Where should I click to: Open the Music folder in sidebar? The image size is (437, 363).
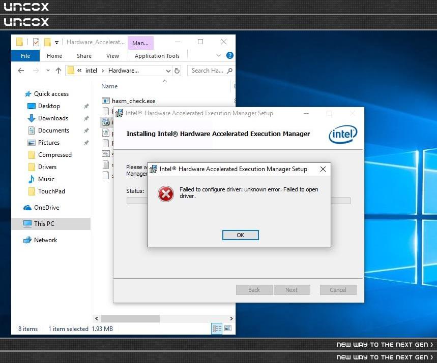[x=46, y=179]
